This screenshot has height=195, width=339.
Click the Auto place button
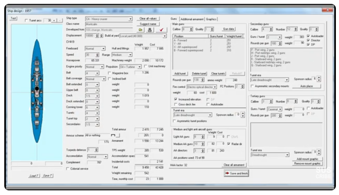pyautogui.click(x=307, y=86)
